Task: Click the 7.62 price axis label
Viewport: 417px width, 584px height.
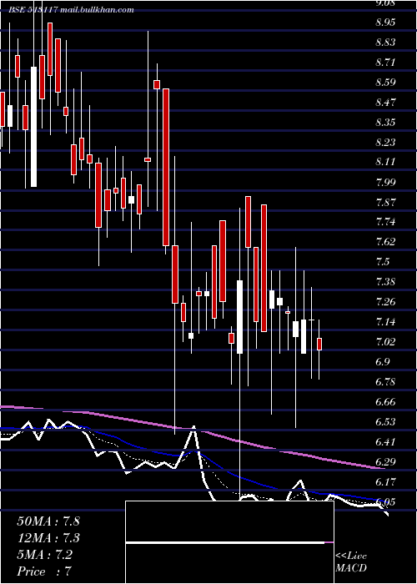Action: tap(385, 242)
